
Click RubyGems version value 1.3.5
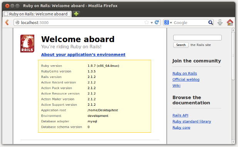pos(91,71)
